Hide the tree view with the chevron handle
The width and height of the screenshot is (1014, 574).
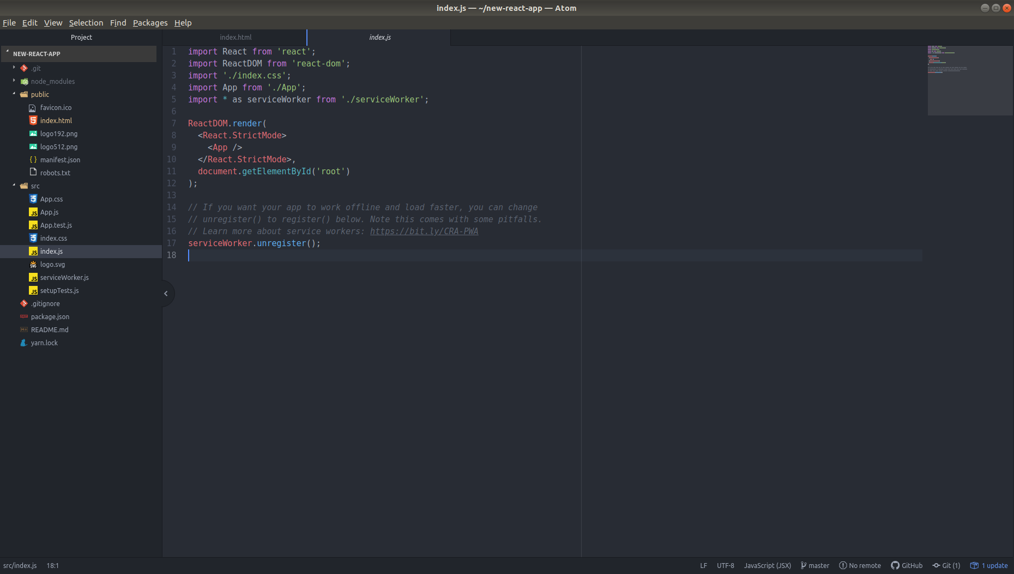coord(166,294)
